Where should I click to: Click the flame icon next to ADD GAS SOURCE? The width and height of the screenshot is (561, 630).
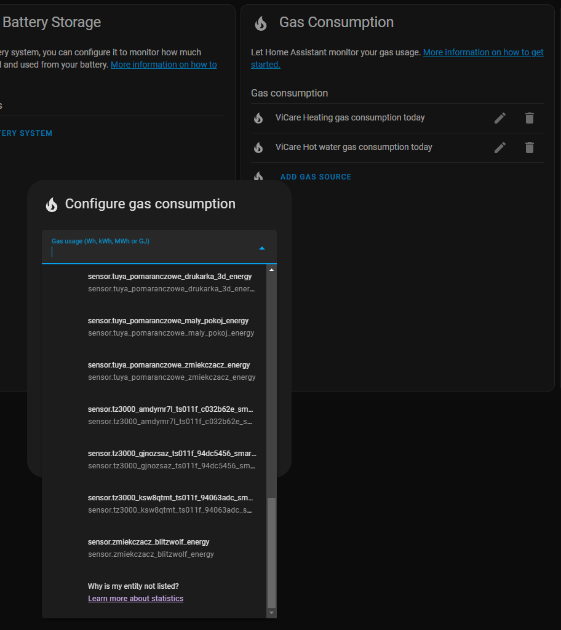pos(259,176)
